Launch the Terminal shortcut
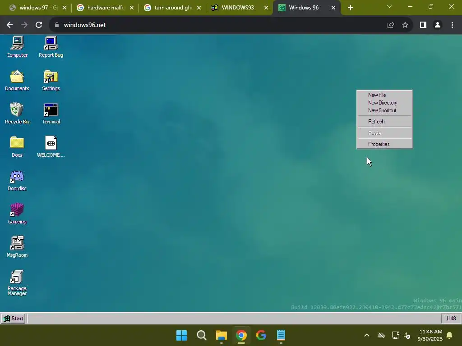Screen dimensions: 462x346 tap(51, 113)
